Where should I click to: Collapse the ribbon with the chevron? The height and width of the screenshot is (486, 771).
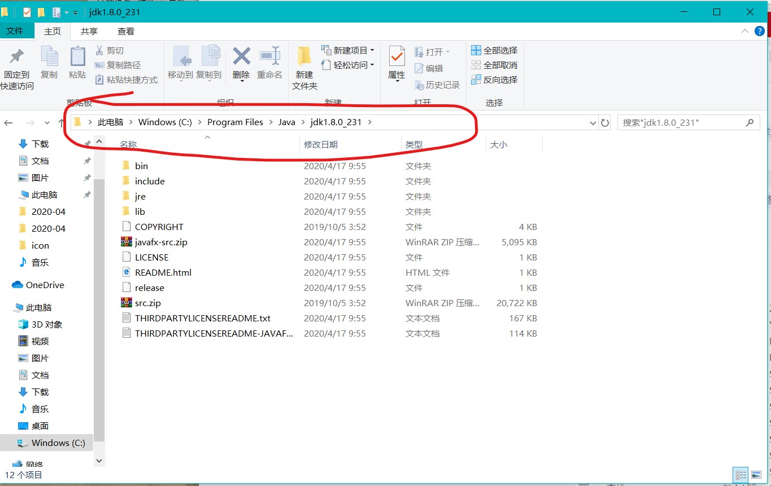coord(746,31)
